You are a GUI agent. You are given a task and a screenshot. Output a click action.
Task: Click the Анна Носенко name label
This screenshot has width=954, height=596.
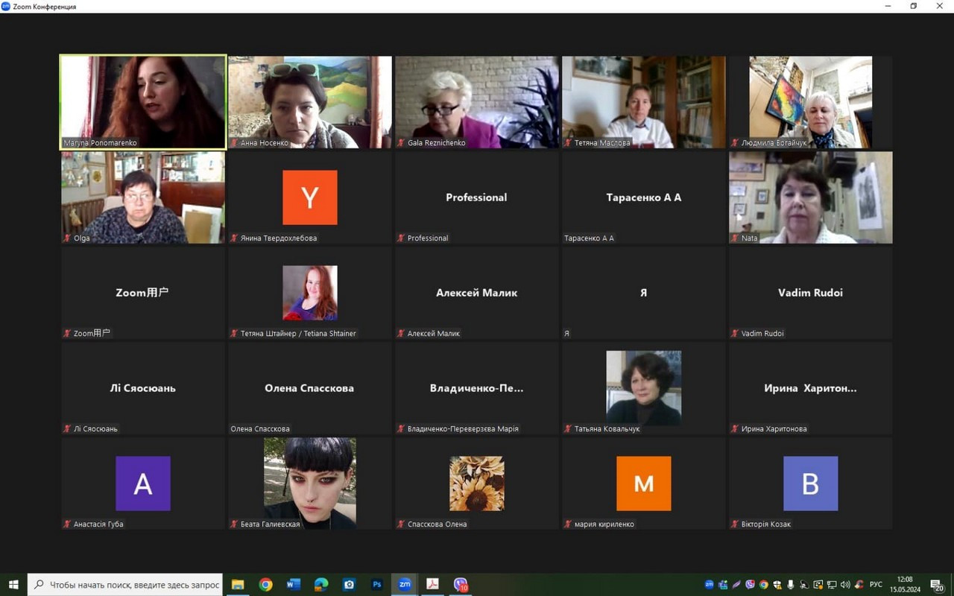click(x=265, y=143)
